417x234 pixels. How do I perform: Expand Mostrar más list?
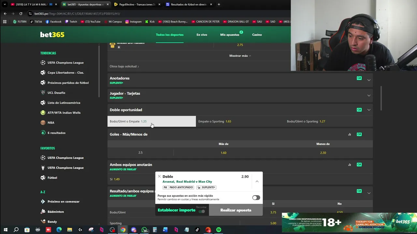click(x=240, y=56)
